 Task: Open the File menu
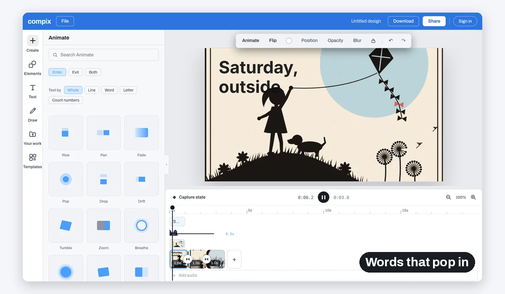point(65,21)
